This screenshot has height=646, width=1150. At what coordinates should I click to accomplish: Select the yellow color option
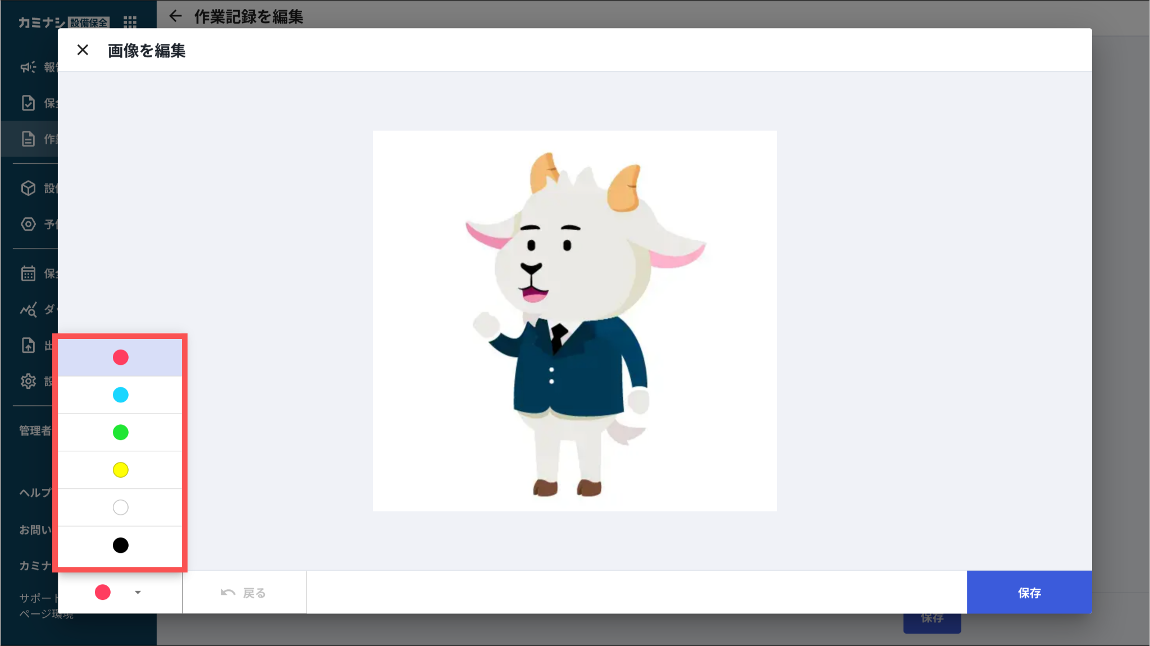pyautogui.click(x=120, y=470)
